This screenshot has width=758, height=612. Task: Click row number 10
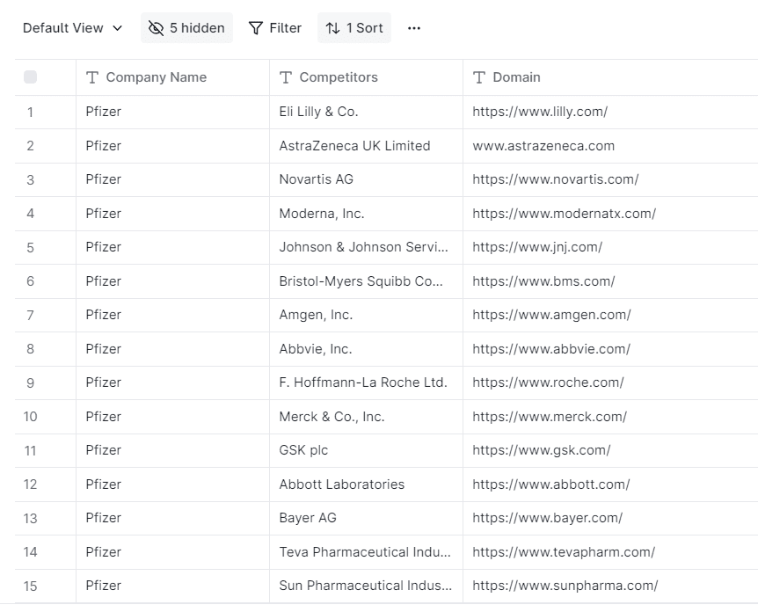coord(31,417)
